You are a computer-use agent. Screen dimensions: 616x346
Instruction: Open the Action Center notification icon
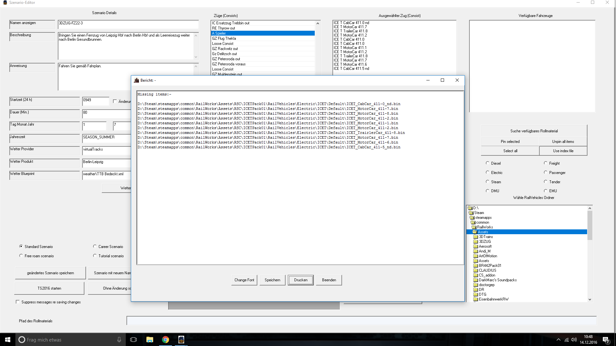[606, 340]
